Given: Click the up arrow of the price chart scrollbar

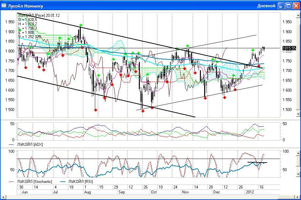Looking at the screenshot, I should [298, 15].
